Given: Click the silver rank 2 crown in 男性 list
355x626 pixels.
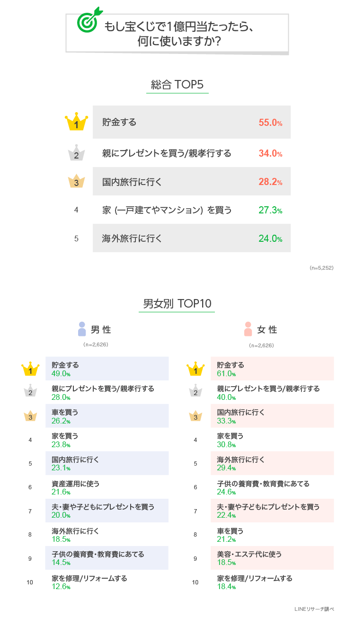Looking at the screenshot, I should (30, 392).
